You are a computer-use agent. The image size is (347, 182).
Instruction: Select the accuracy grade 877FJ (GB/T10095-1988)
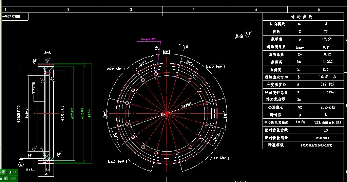coord(316,145)
